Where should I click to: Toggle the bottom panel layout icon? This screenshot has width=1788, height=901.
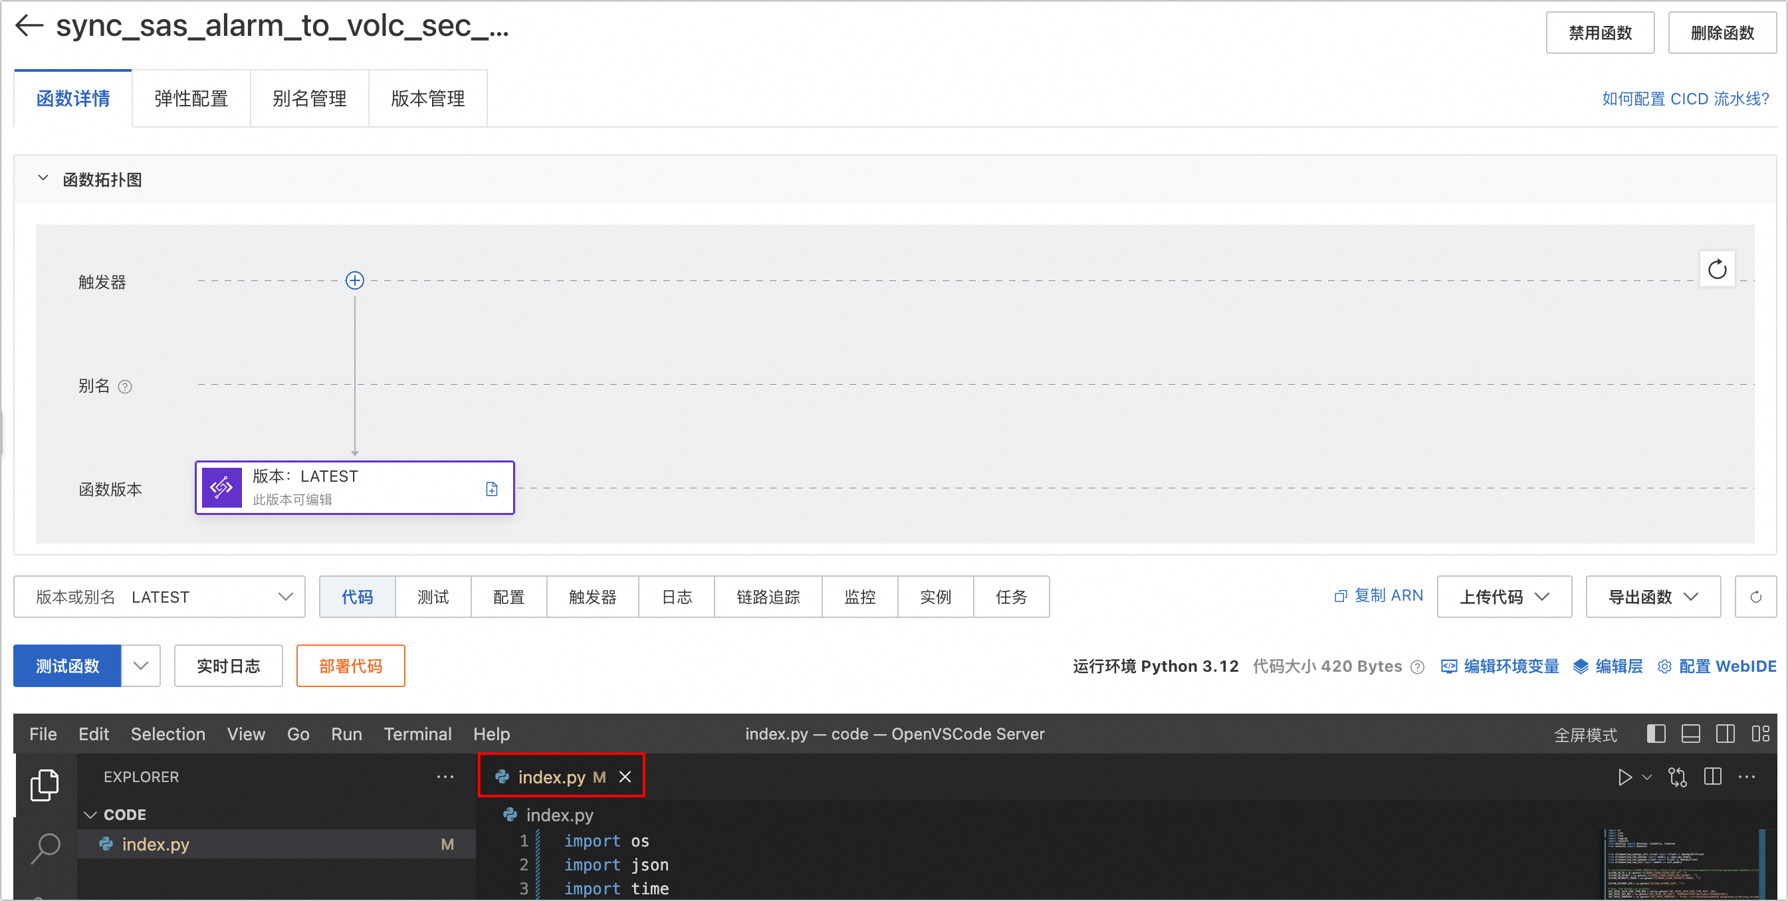coord(1690,734)
